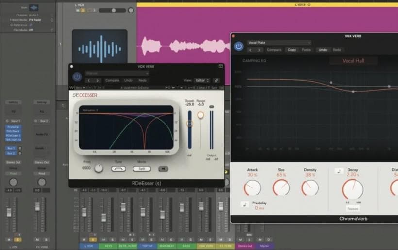Image resolution: width=398 pixels, height=250 pixels.
Task: Turn the RDeEsser Freq knob
Action: (99, 168)
